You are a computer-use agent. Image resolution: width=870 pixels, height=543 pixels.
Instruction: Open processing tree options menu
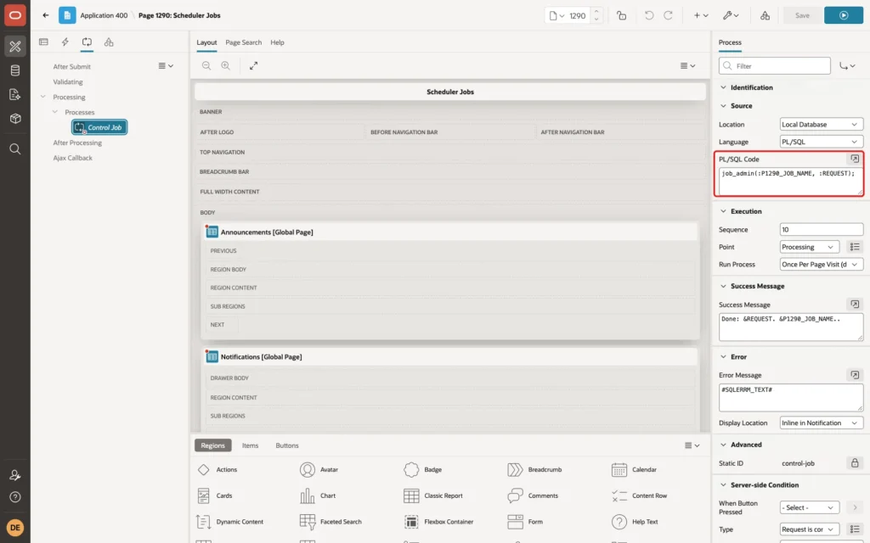click(166, 66)
